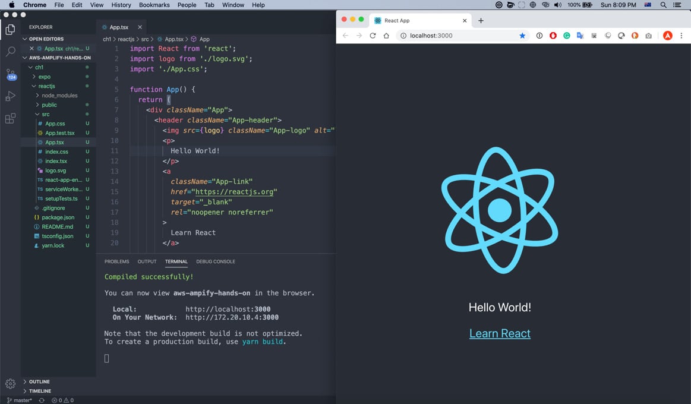Screen dimensions: 691x404
Task: Open the Extensions view
Action: 10,118
